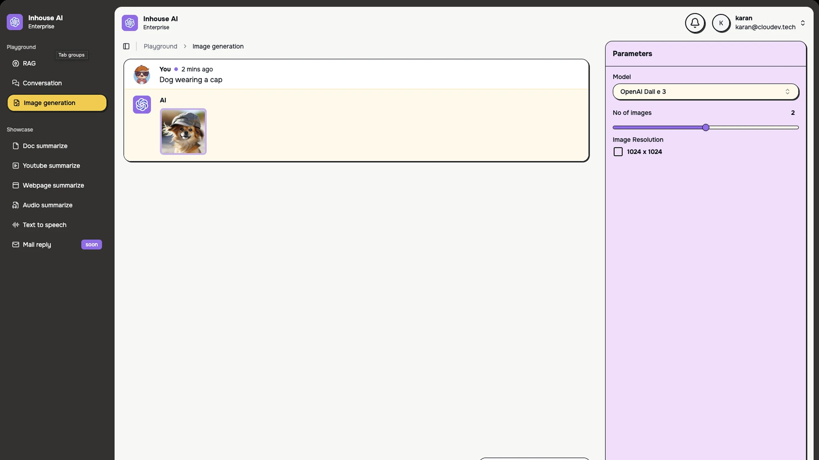This screenshot has height=460, width=819.
Task: Click the Youtube summarize play icon
Action: tap(16, 166)
